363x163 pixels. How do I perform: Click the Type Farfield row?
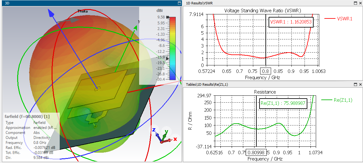[x=25, y=123]
